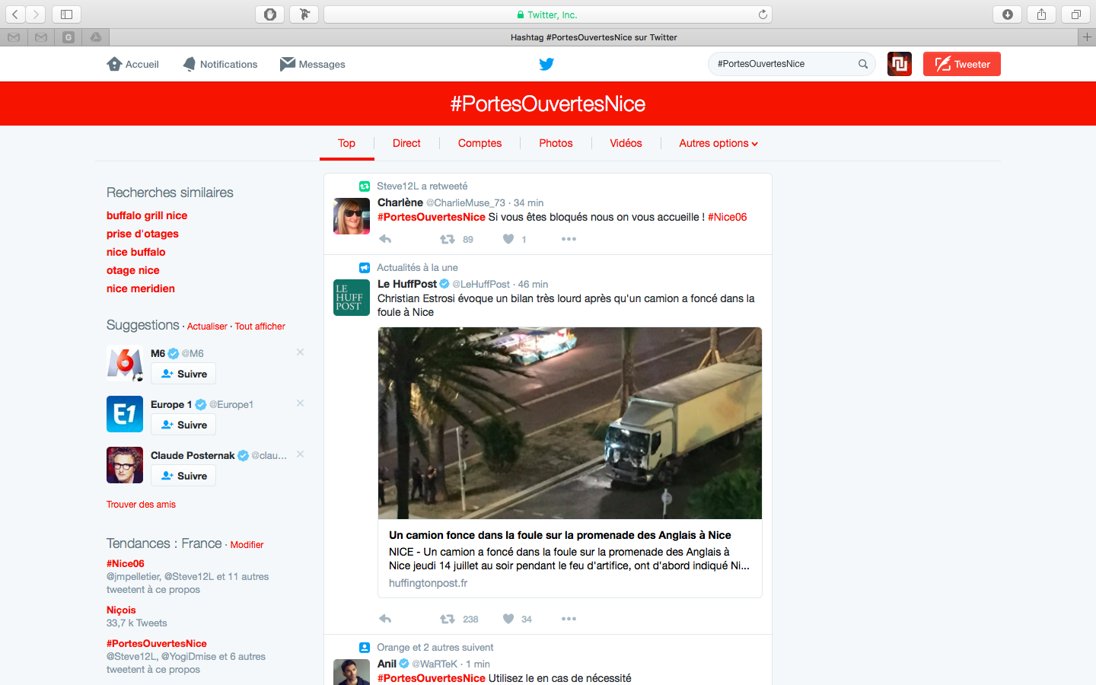Like Charlène's tweet
This screenshot has height=685, width=1096.
[x=508, y=239]
